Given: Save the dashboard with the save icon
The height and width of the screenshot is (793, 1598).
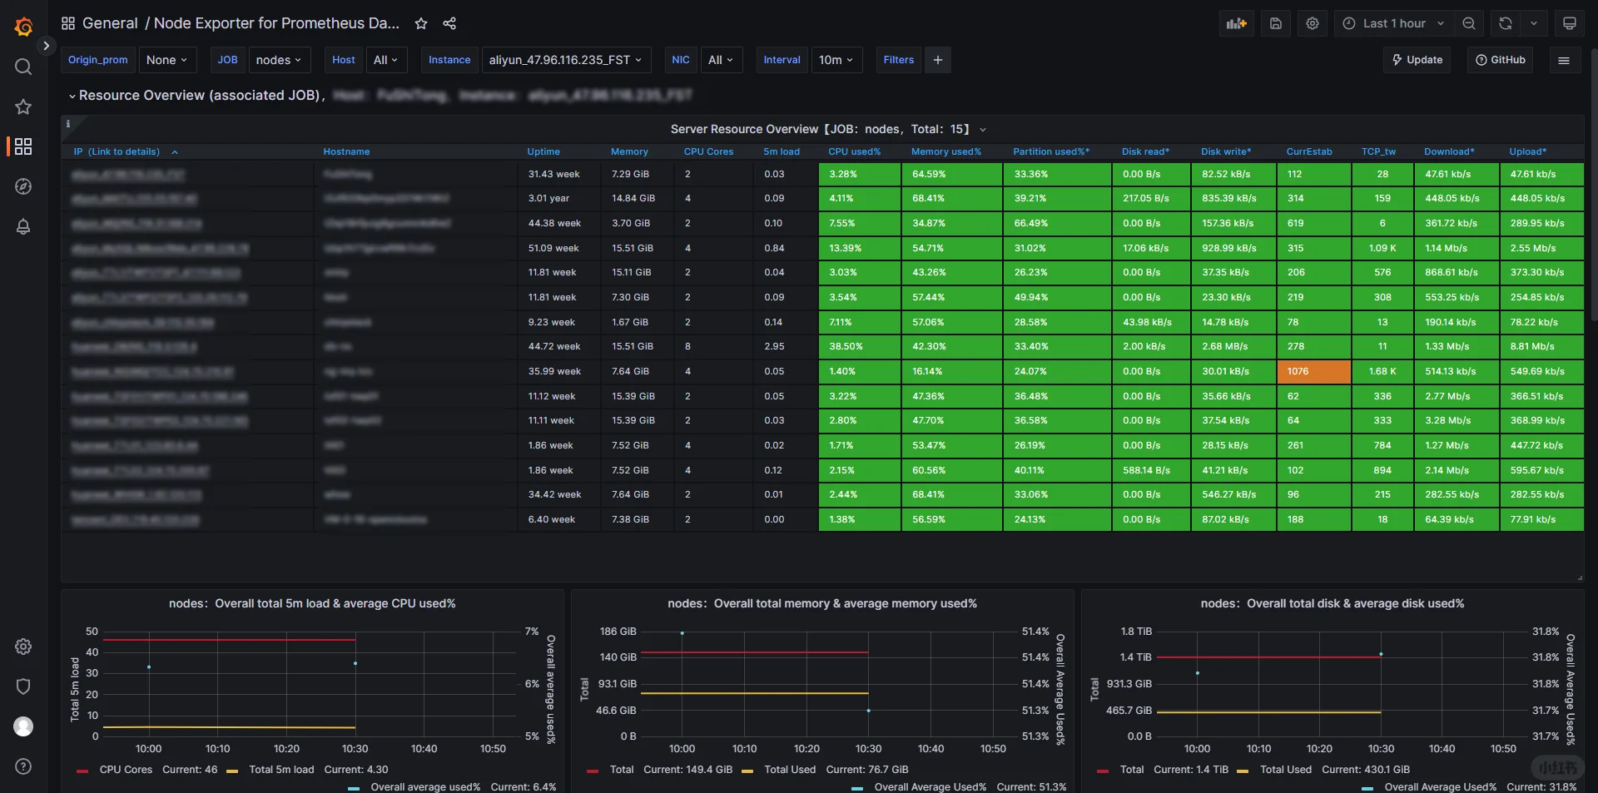Looking at the screenshot, I should tap(1276, 23).
